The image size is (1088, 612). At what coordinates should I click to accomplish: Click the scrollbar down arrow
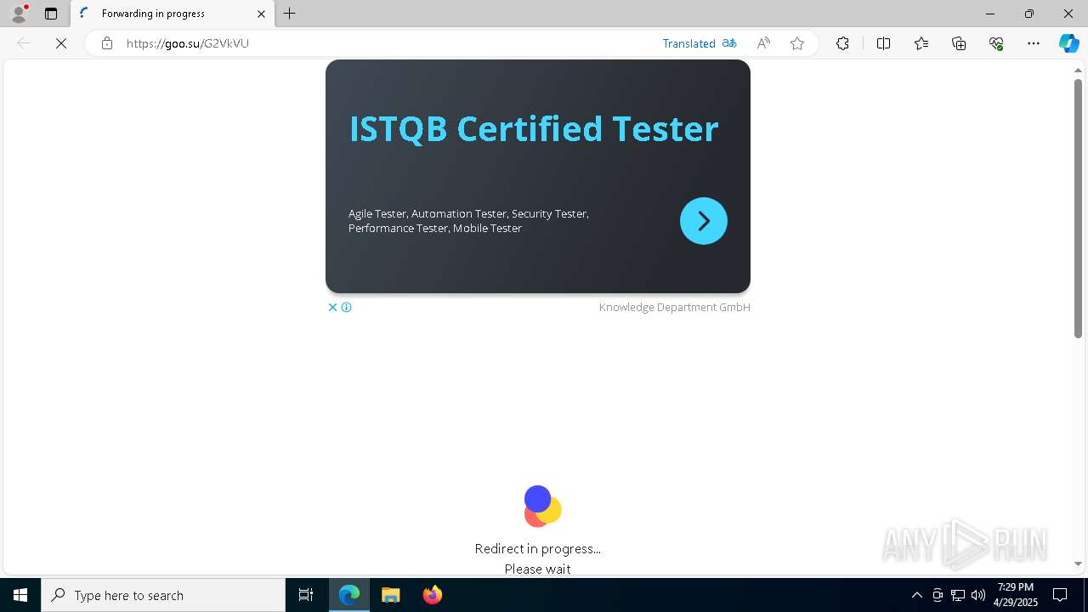click(x=1078, y=564)
